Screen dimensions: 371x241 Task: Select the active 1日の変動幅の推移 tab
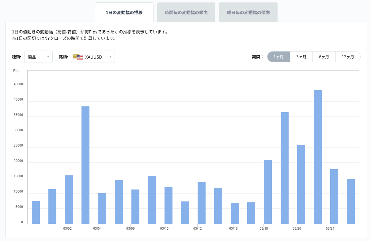coord(124,12)
